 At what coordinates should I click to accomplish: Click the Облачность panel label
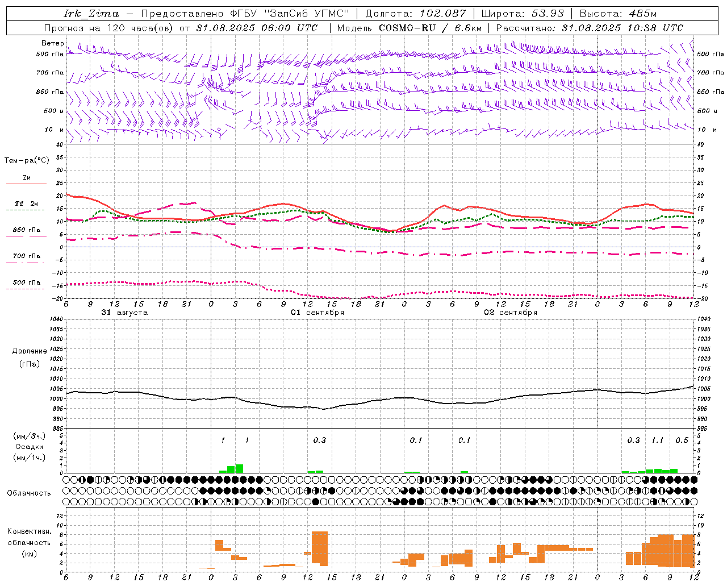coord(29,493)
